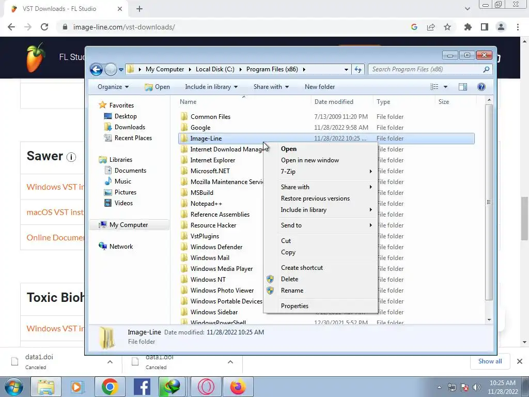529x397 pixels.
Task: Click the change view icon
Action: (x=434, y=87)
